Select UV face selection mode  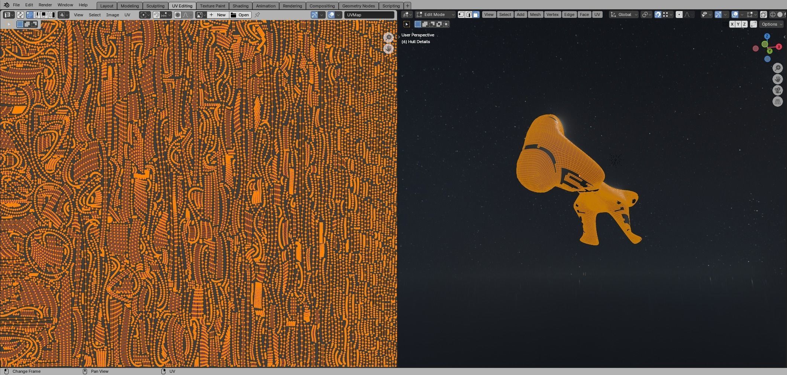[x=44, y=15]
